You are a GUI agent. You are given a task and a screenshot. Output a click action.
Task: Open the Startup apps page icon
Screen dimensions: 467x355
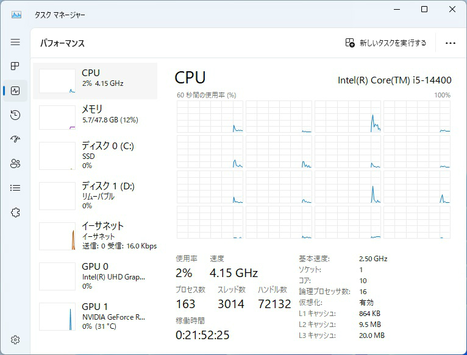(15, 139)
